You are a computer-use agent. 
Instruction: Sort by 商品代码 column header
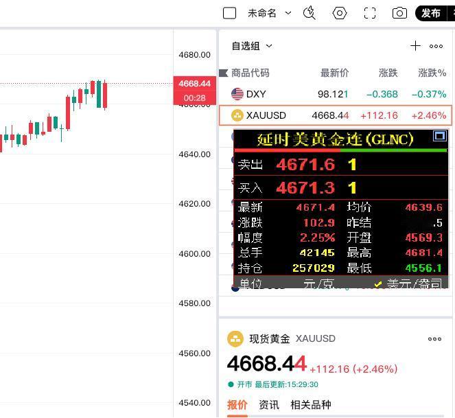[x=250, y=73]
